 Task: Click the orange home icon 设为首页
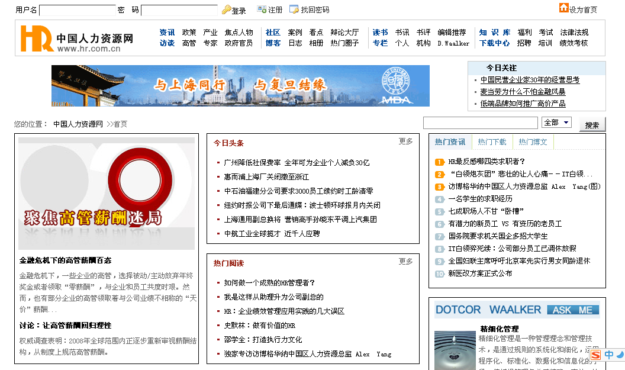(x=563, y=8)
